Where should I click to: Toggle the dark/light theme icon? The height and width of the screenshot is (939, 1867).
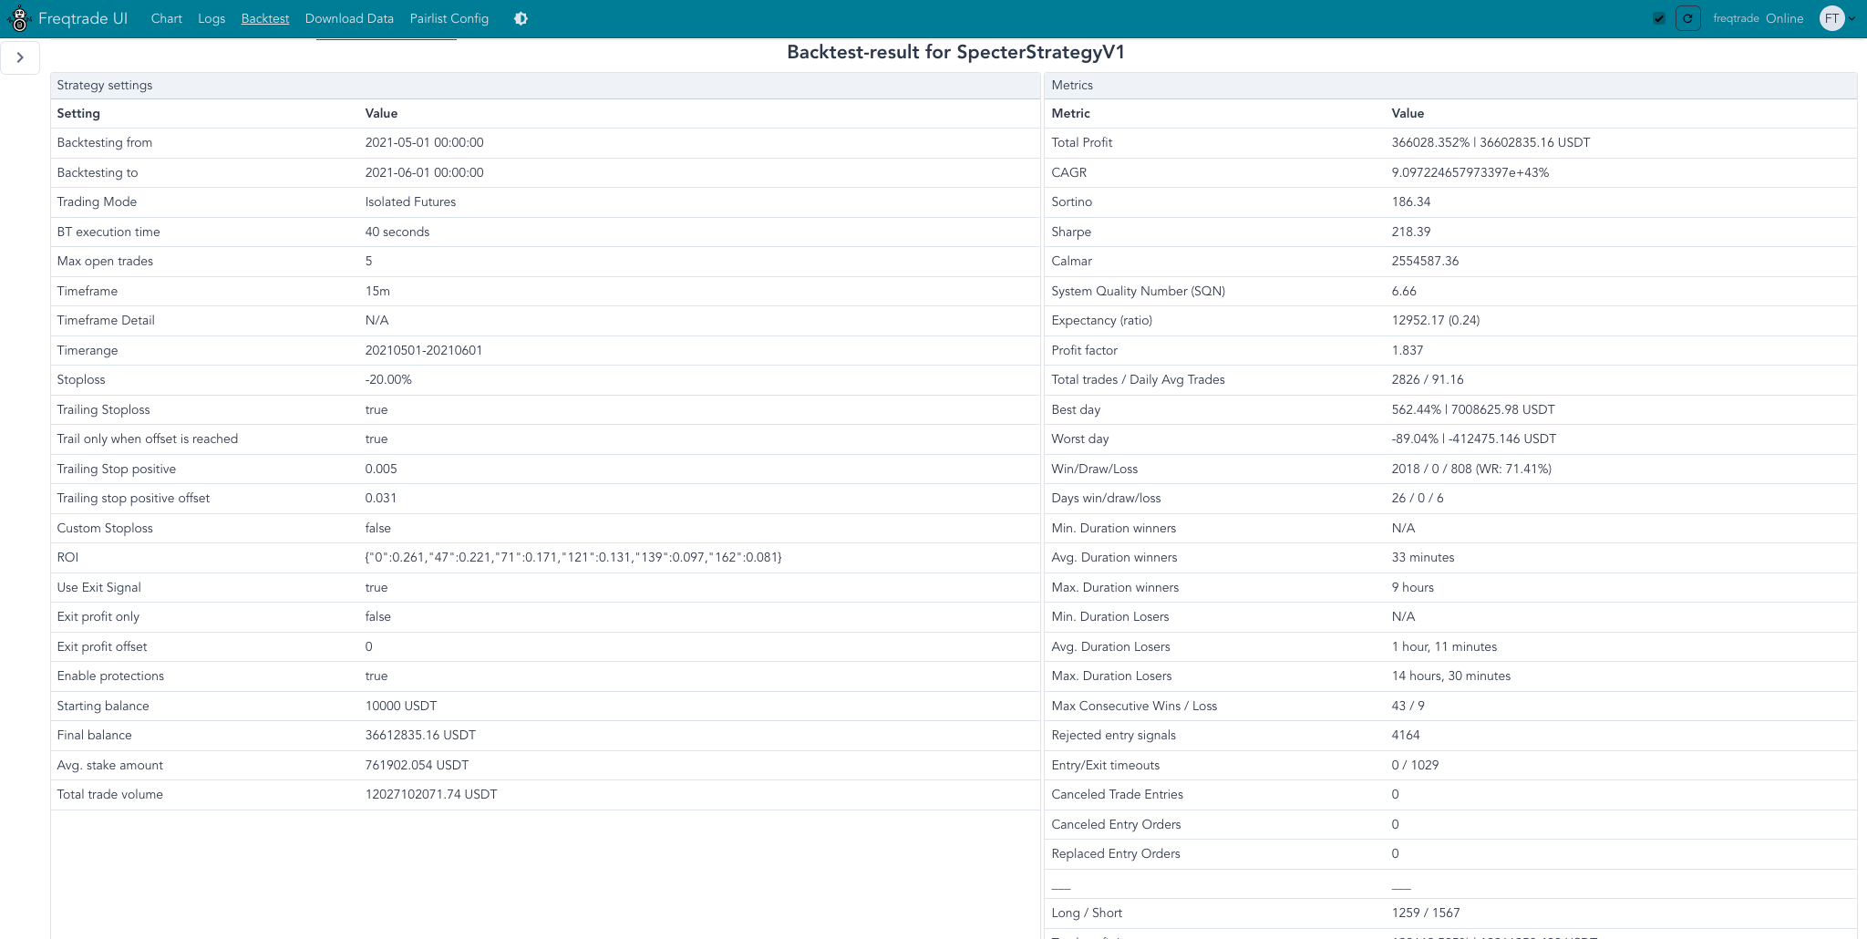[x=521, y=19]
